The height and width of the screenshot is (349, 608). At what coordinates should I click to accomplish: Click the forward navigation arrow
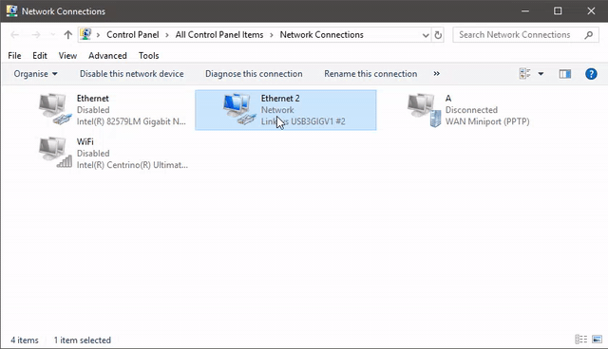point(36,35)
